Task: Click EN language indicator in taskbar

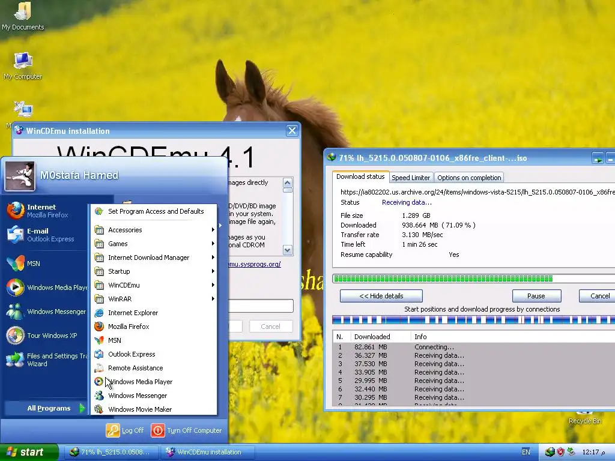Action: click(526, 452)
